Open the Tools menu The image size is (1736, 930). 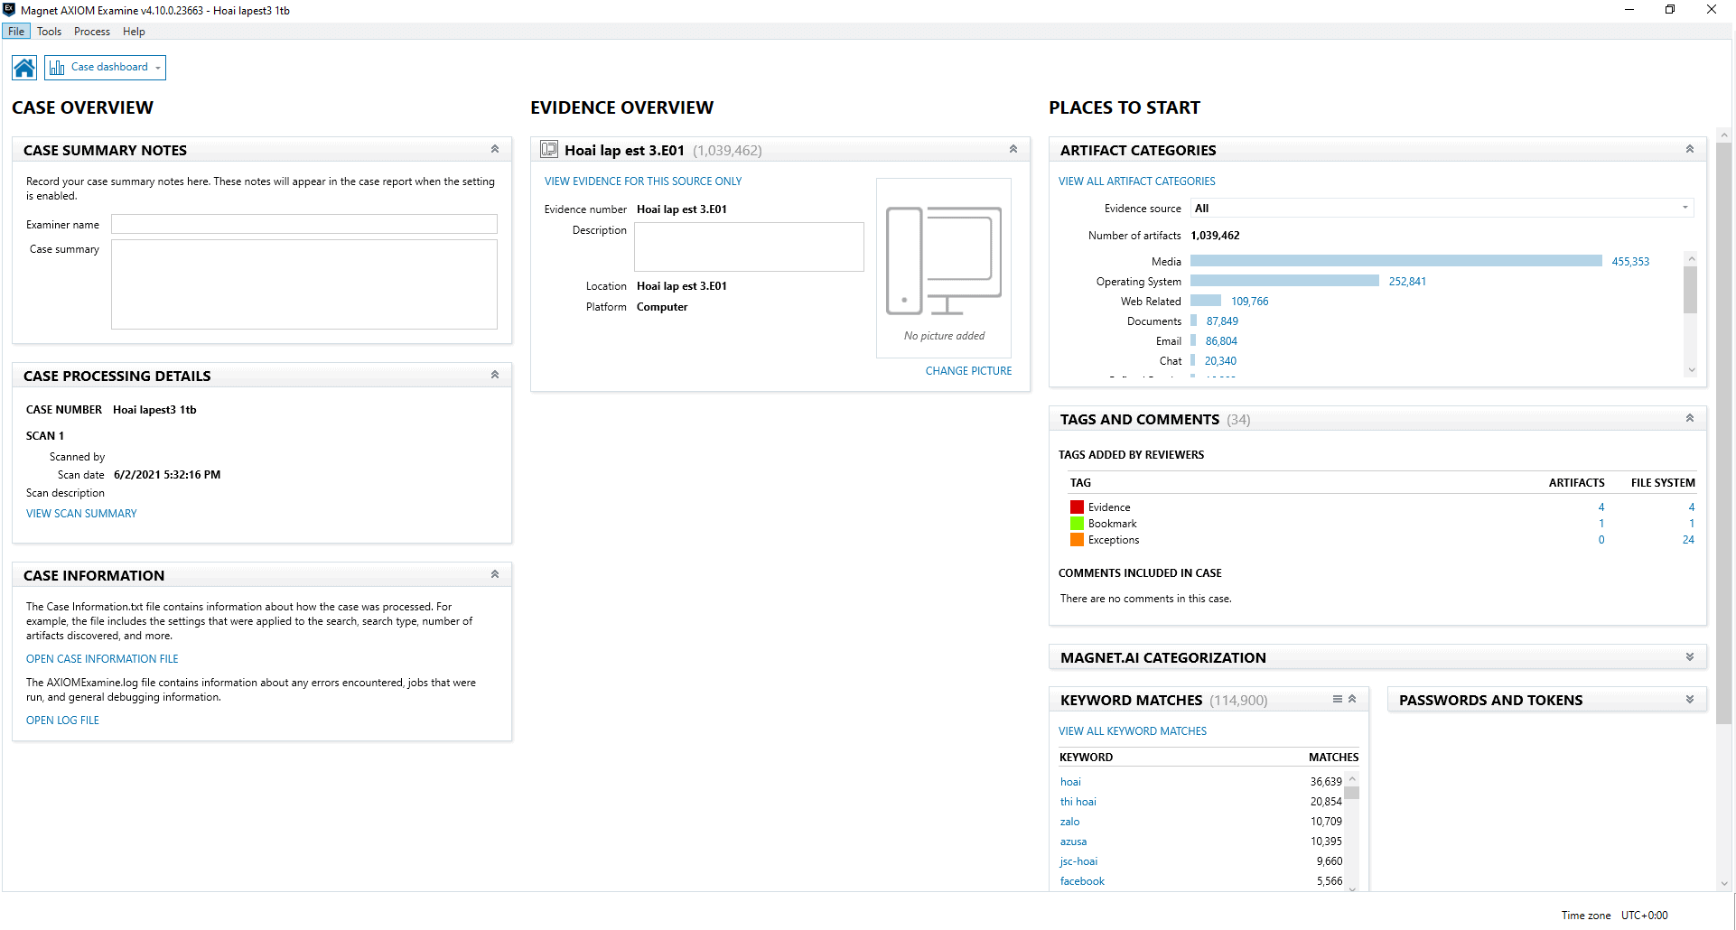(49, 32)
